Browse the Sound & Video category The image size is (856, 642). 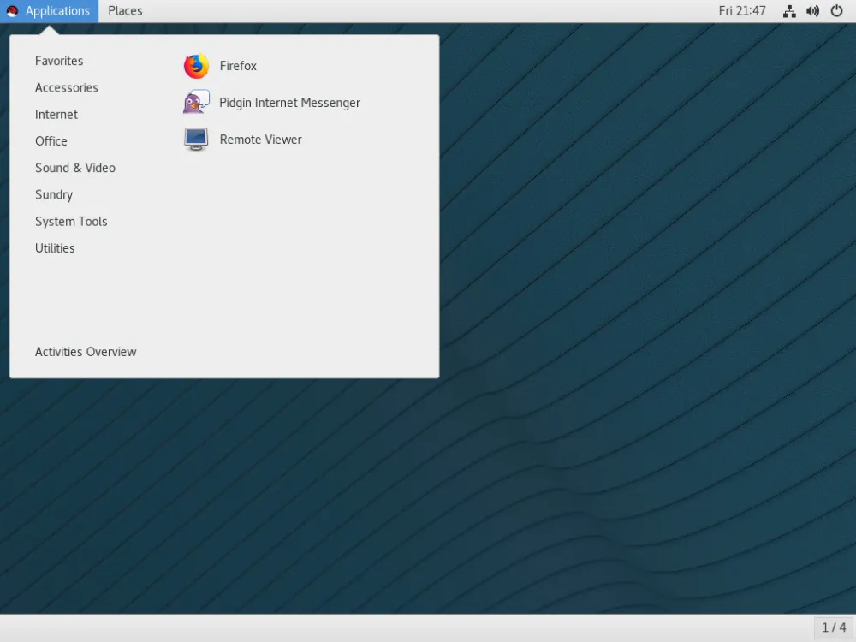(x=74, y=168)
